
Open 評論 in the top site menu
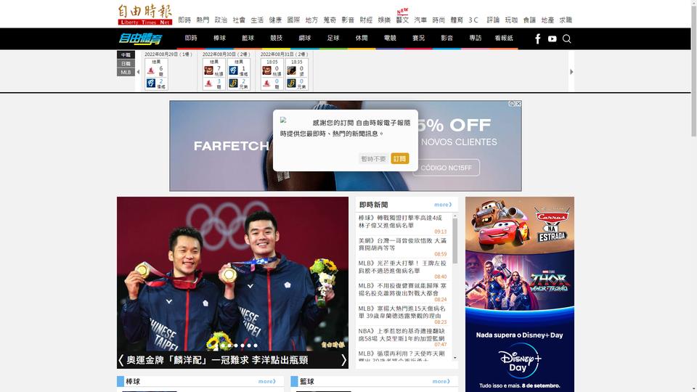[493, 20]
